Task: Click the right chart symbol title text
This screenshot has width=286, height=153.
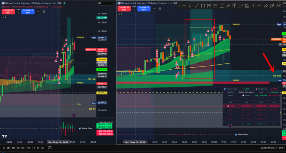Action: tap(149, 3)
